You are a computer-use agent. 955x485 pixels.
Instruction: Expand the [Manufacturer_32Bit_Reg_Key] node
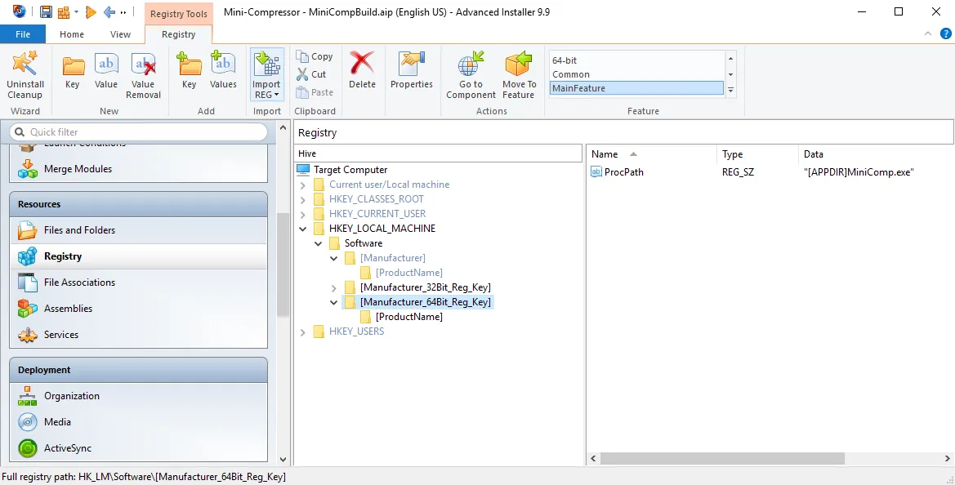[334, 287]
